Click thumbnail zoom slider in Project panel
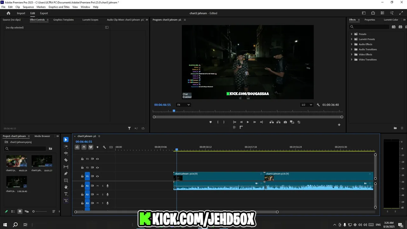 40,212
